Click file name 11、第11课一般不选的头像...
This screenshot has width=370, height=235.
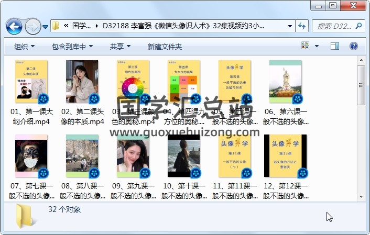coord(235,191)
